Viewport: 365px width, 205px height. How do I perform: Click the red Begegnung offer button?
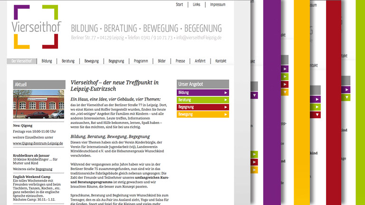coord(203,107)
